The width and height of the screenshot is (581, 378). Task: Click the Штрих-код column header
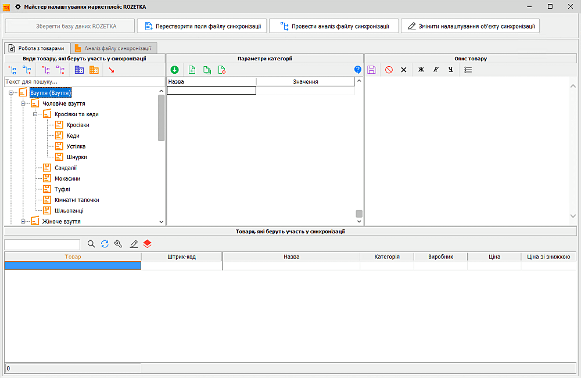[x=181, y=257]
